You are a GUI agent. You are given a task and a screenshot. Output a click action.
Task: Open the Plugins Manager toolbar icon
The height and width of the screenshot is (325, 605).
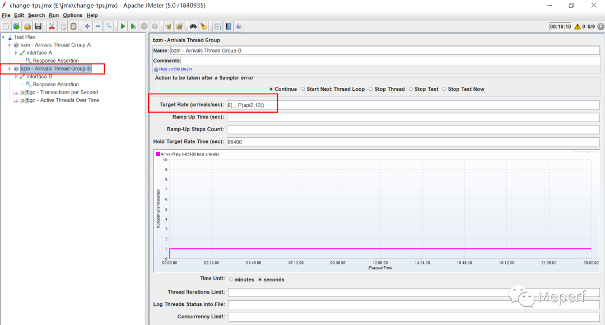[239, 26]
